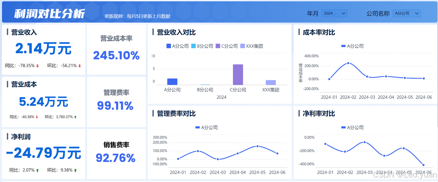Toggle A分公司 legend in 成本率对比 chart
Screen dimensions: 438x182
tap(352, 46)
